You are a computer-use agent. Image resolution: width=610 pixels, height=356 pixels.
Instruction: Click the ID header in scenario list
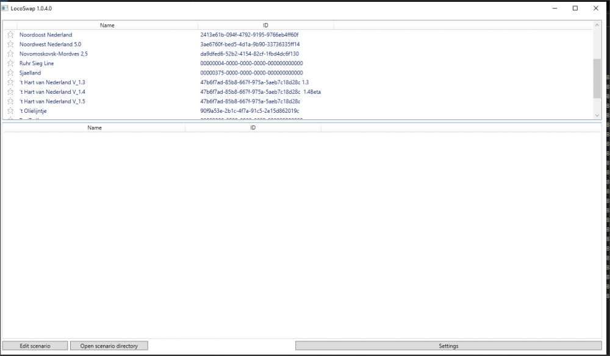click(253, 128)
